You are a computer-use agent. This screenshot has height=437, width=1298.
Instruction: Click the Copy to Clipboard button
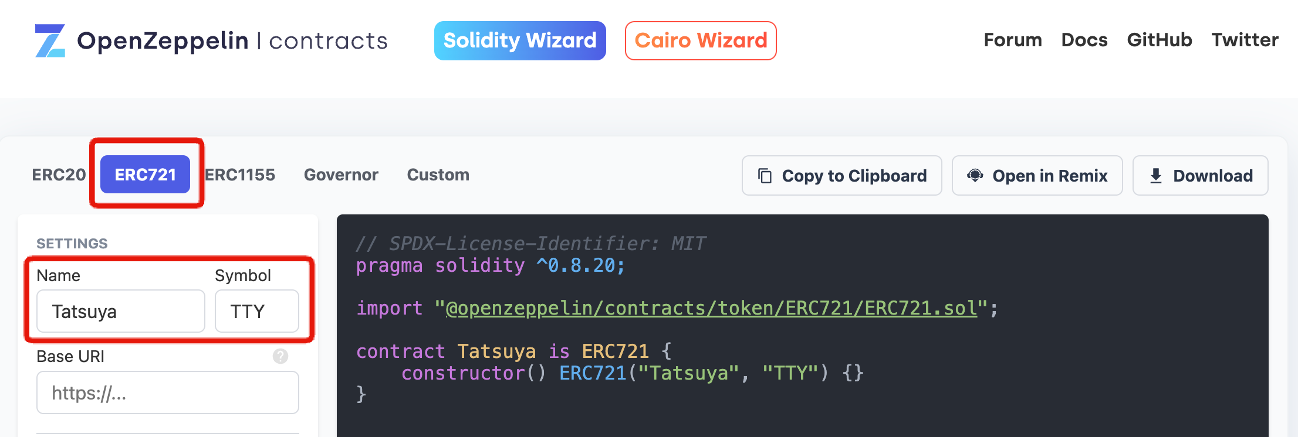tap(842, 176)
